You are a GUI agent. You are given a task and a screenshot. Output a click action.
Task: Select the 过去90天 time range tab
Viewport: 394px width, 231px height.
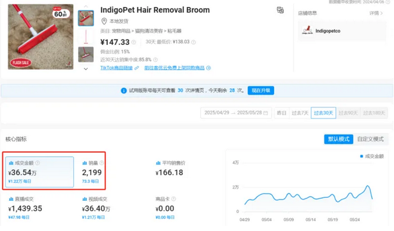[348, 113]
